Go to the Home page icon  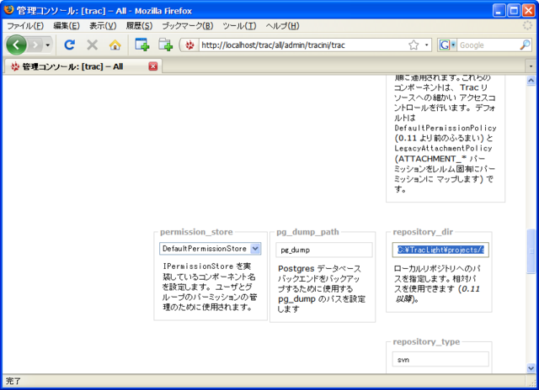tap(115, 45)
